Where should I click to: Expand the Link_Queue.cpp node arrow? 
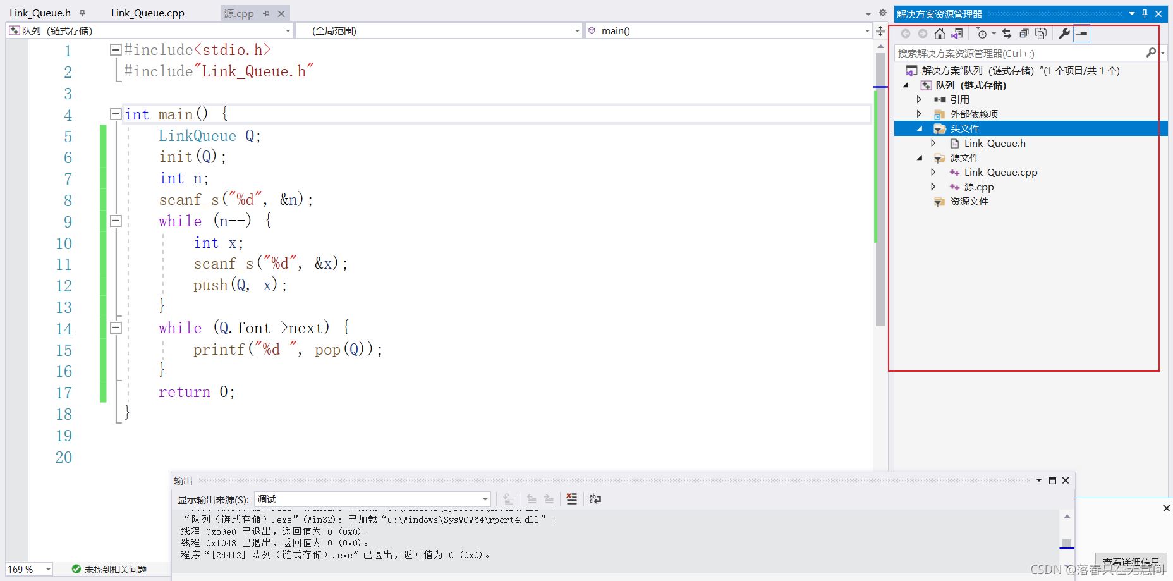point(933,172)
